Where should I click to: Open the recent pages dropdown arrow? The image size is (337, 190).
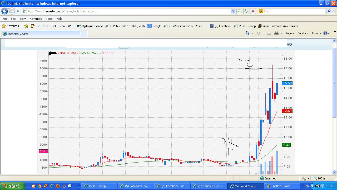(18, 11)
